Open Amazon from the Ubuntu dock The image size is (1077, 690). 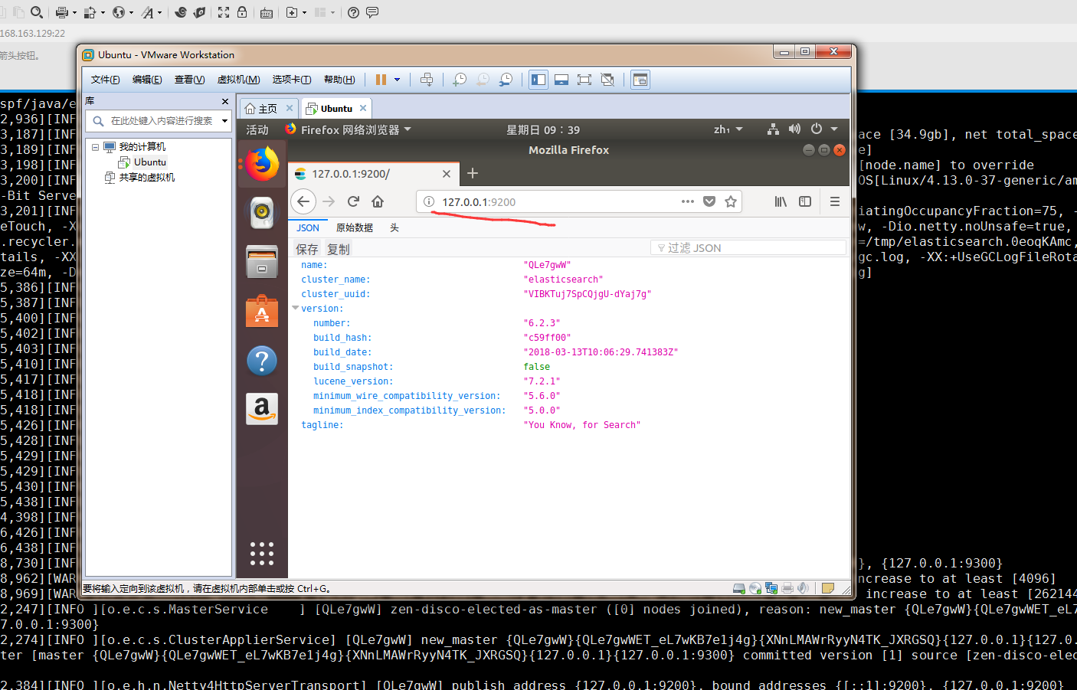pyautogui.click(x=262, y=409)
